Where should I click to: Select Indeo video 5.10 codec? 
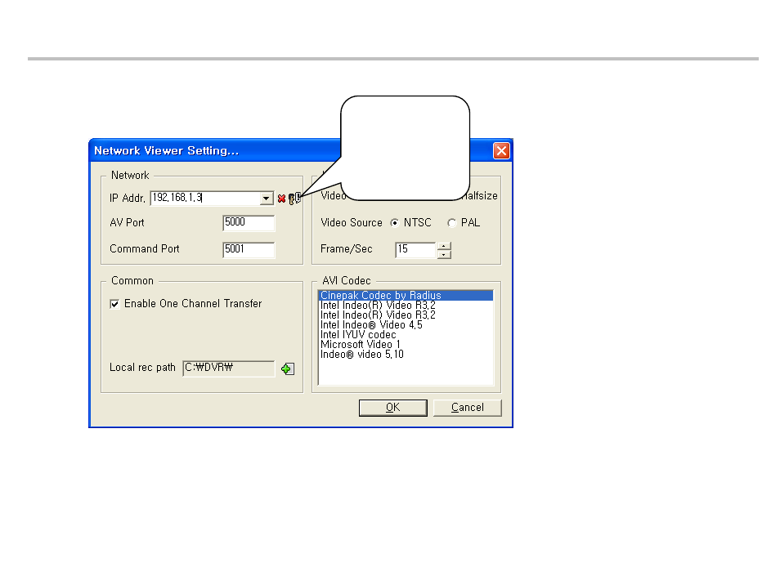click(x=406, y=355)
